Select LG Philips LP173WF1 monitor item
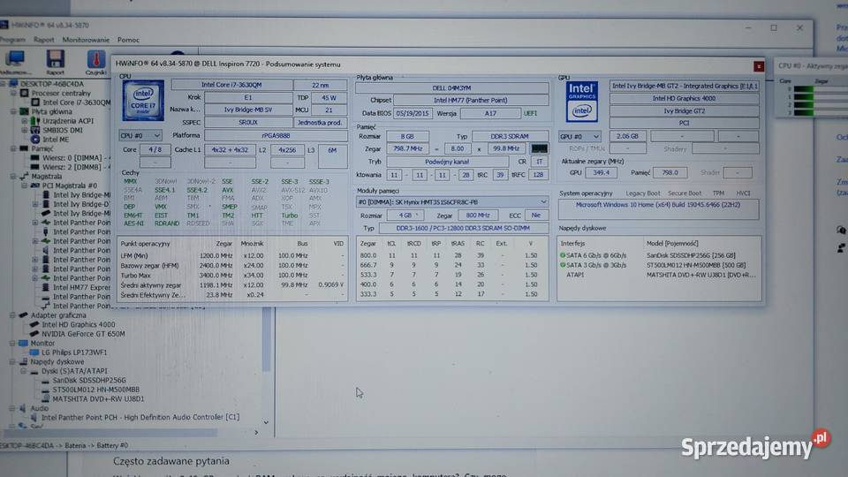 click(x=74, y=352)
